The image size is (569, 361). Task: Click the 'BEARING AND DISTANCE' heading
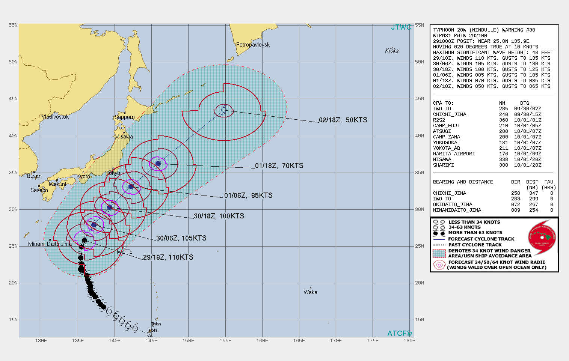pyautogui.click(x=463, y=182)
